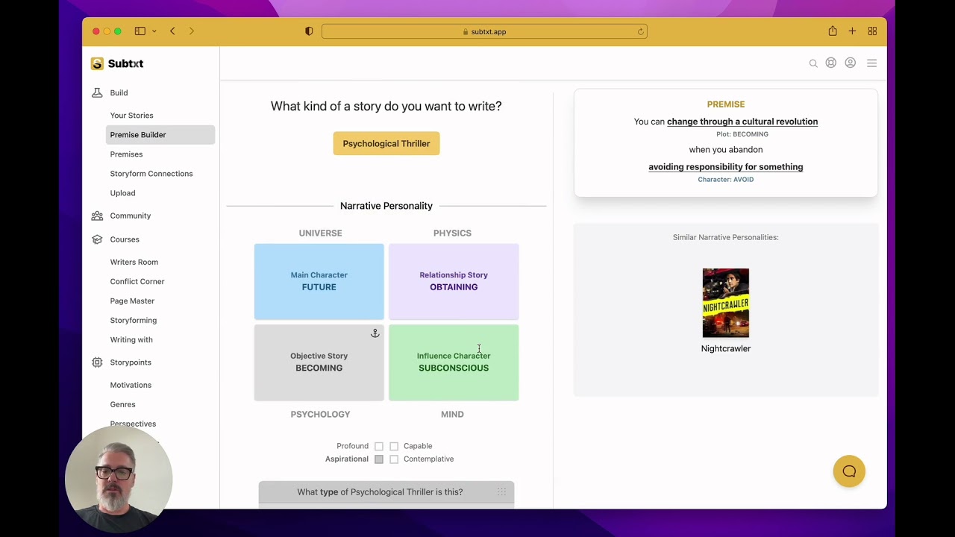Open Writing with in sidebar
Viewport: 955px width, 537px height.
131,340
